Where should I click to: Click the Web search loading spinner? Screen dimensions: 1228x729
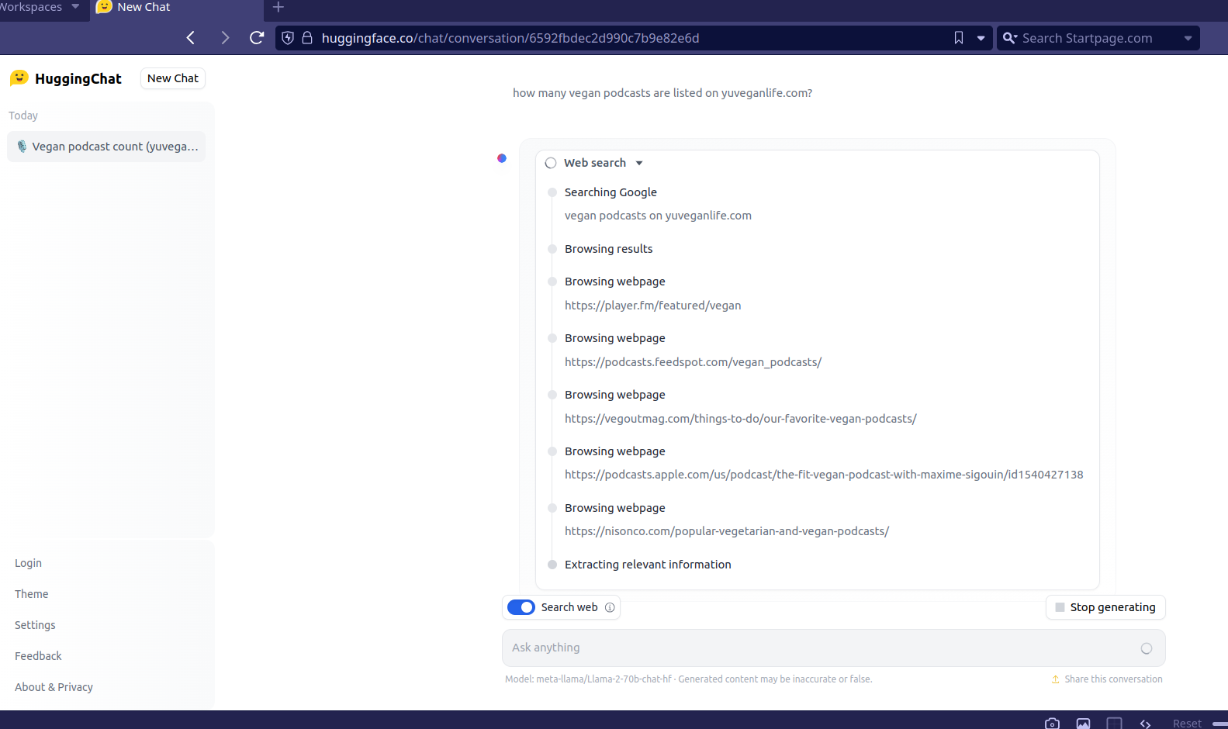(551, 163)
